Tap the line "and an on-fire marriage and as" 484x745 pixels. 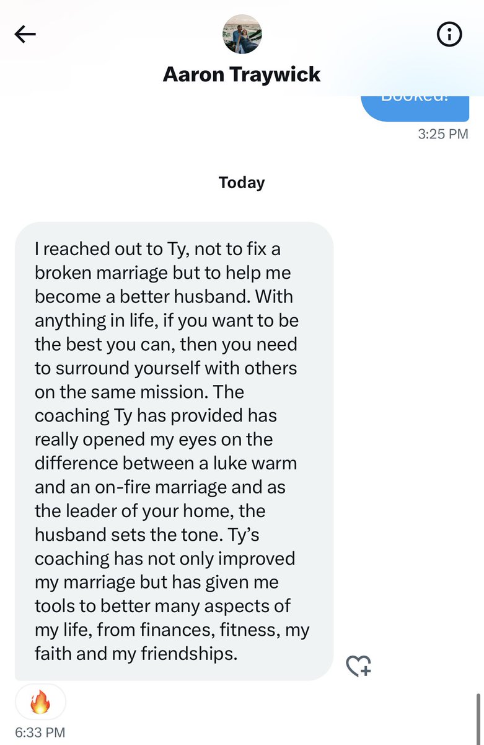[x=160, y=487]
